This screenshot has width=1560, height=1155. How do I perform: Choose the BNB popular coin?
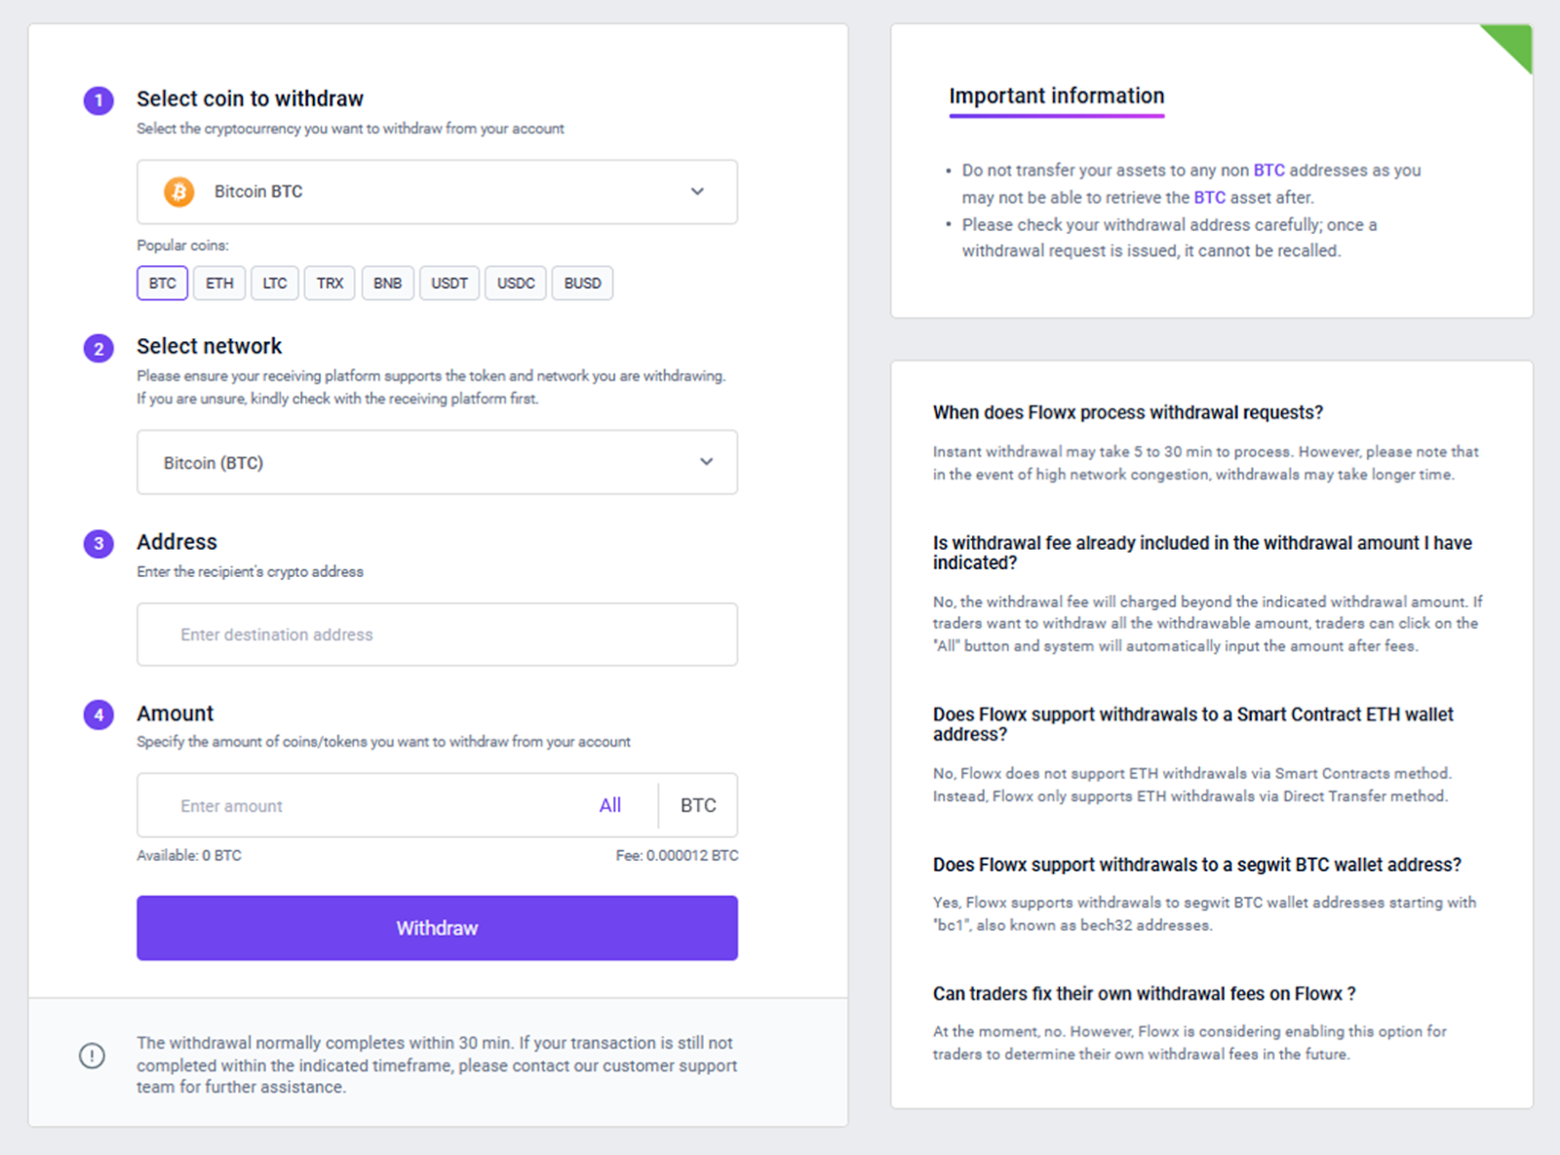pyautogui.click(x=388, y=284)
